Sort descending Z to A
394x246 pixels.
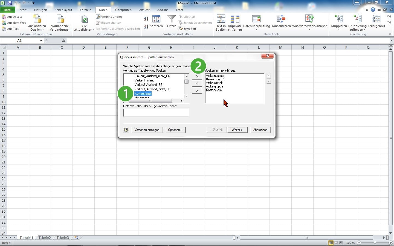[146, 27]
